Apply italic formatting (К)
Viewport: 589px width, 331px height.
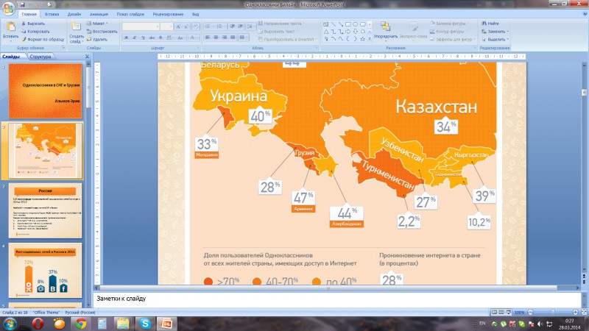[135, 38]
